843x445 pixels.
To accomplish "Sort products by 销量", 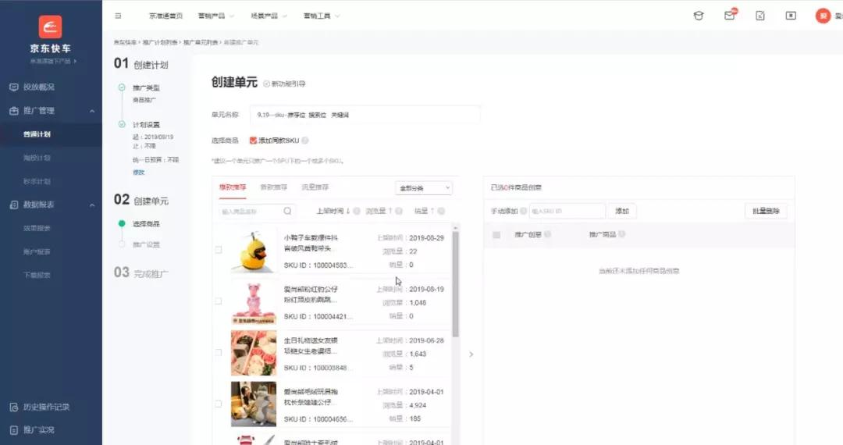I will pyautogui.click(x=425, y=212).
